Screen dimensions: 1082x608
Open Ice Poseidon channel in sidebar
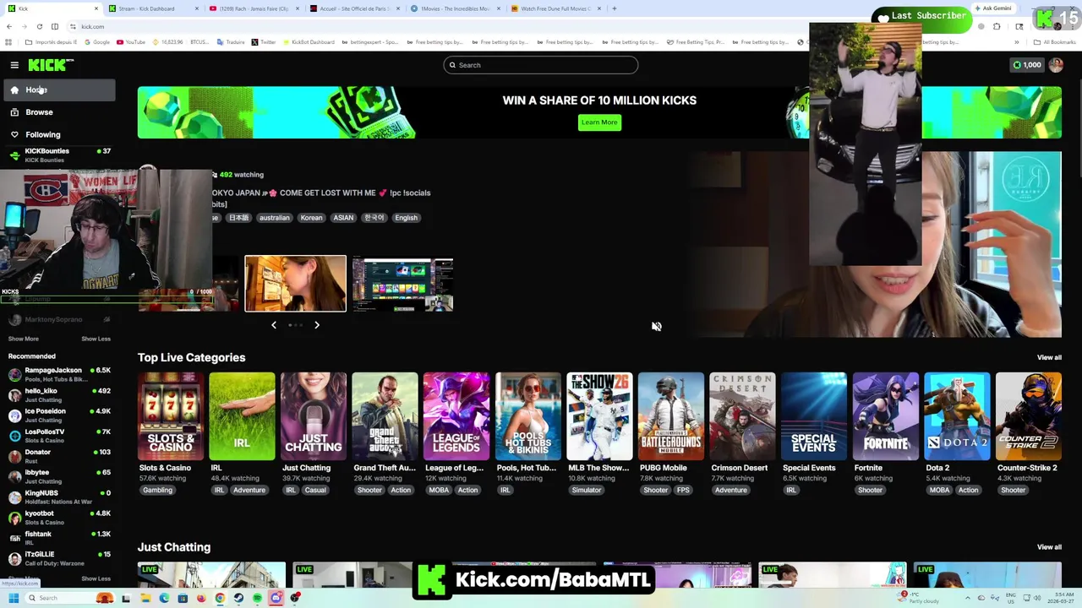(59, 415)
